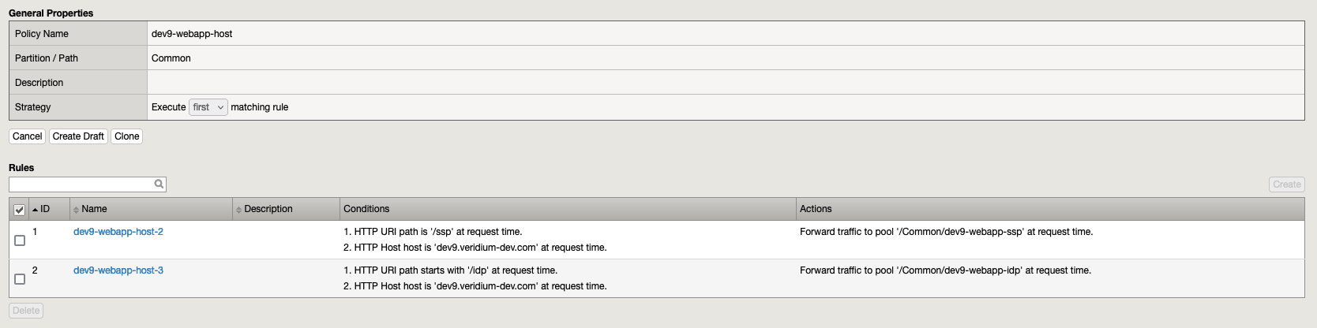Screen dimensions: 1317x328
Task: Check the box for rule dev9-webapp-host-2
Action: [x=20, y=240]
